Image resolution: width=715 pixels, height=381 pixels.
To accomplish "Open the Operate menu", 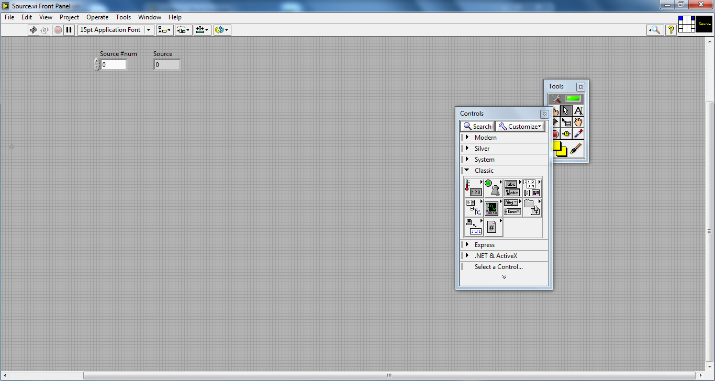I will (97, 17).
